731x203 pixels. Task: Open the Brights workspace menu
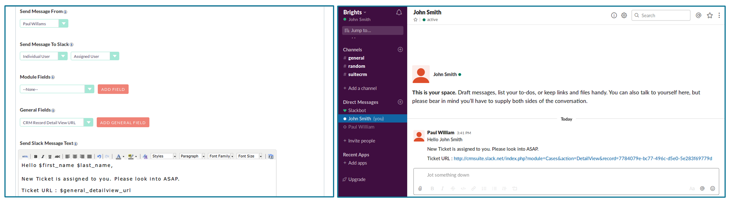click(x=354, y=12)
